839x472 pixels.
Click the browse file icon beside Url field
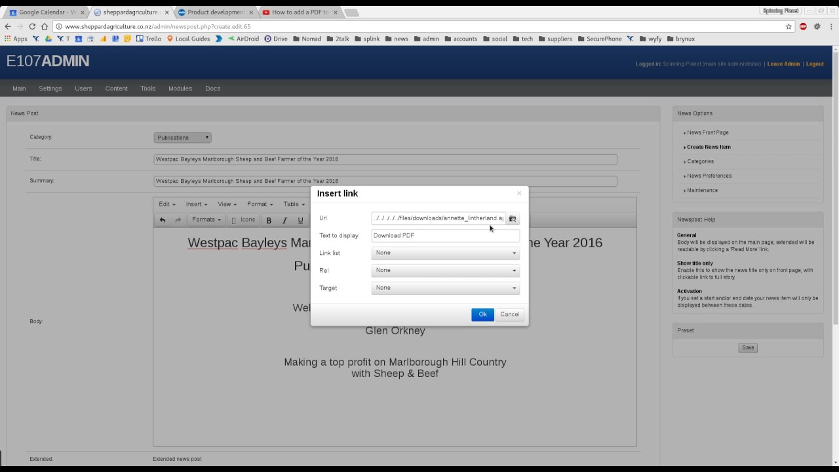coord(513,218)
